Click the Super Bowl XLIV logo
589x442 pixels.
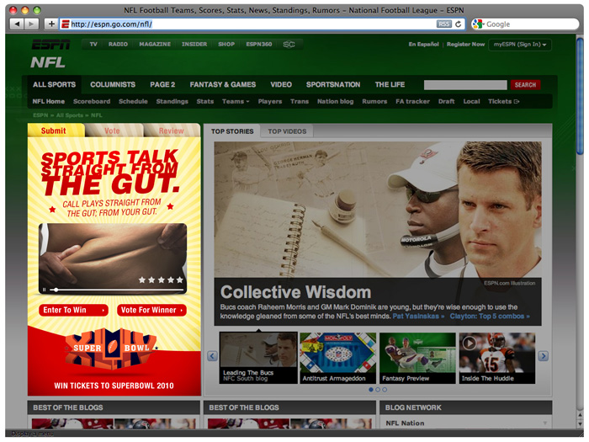pyautogui.click(x=111, y=348)
